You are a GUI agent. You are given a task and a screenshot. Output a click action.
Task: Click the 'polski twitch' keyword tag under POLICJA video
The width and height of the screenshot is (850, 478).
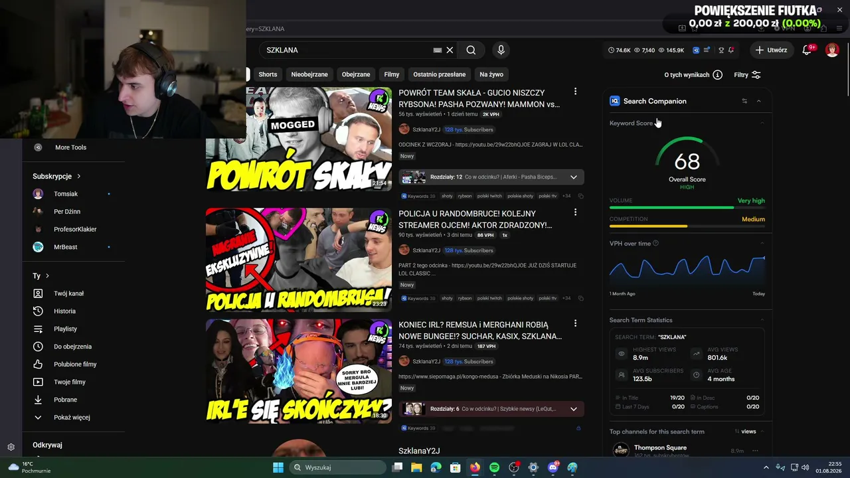(489, 298)
